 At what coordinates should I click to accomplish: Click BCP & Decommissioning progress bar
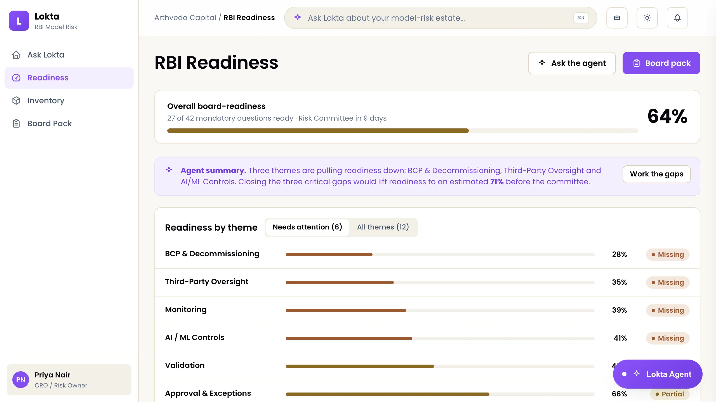pyautogui.click(x=440, y=255)
